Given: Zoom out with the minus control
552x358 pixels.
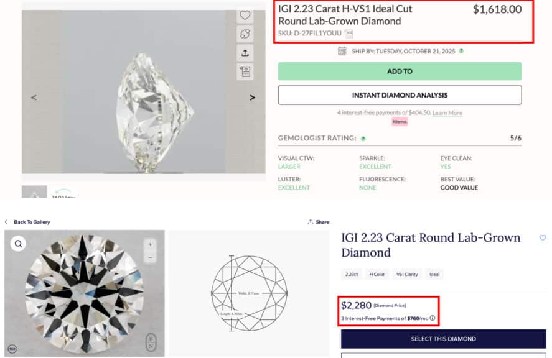Looking at the screenshot, I should click(x=150, y=257).
